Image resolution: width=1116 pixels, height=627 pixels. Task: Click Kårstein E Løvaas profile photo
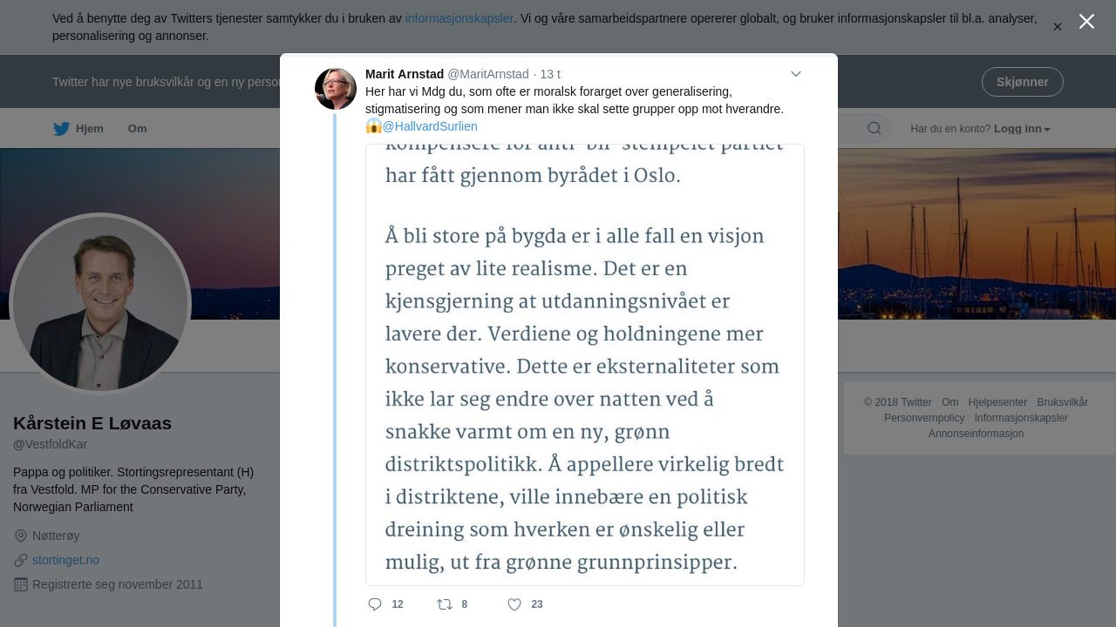tap(100, 303)
